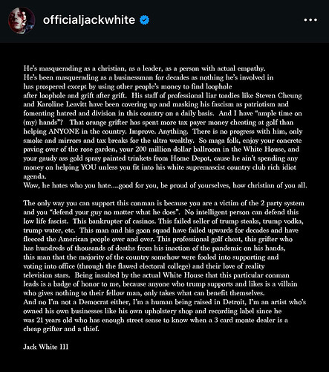Image resolution: width=329 pixels, height=372 pixels.
Task: Click the line starting 'has hundreds of thousands of deaths'
Action: (154, 248)
